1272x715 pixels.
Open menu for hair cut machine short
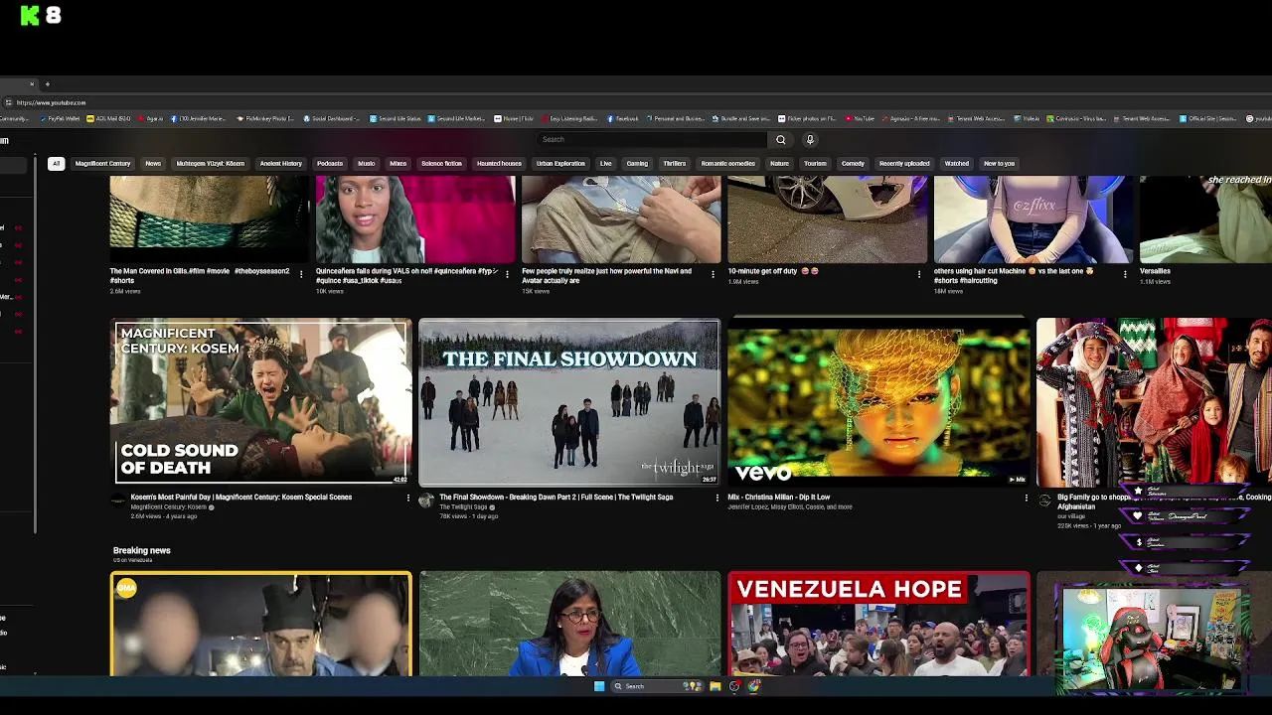(1125, 273)
